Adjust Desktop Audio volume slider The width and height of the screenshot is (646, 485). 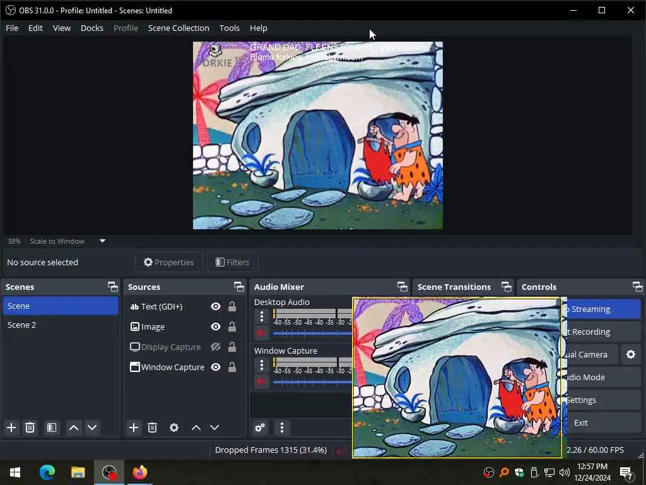tap(312, 333)
